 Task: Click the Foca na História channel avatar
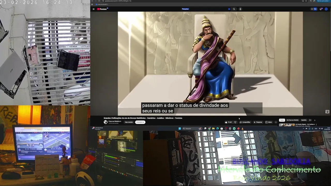click(x=106, y=122)
